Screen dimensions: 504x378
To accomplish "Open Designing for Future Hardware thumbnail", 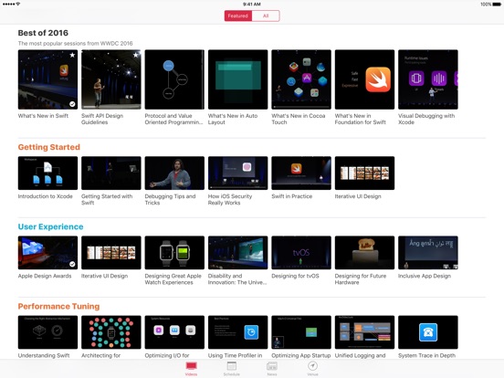I will point(364,253).
